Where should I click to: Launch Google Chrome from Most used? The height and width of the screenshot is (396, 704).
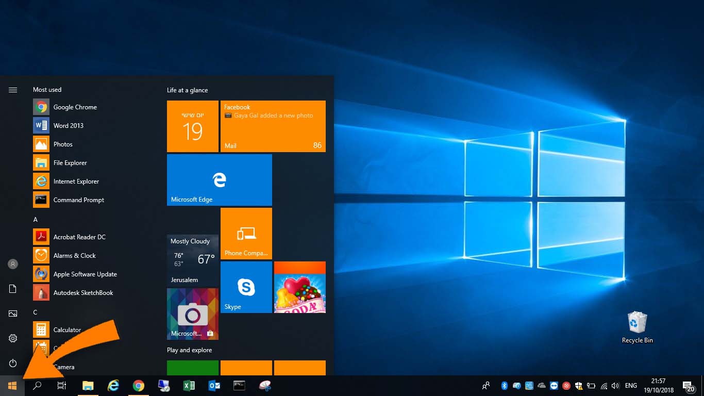(75, 107)
